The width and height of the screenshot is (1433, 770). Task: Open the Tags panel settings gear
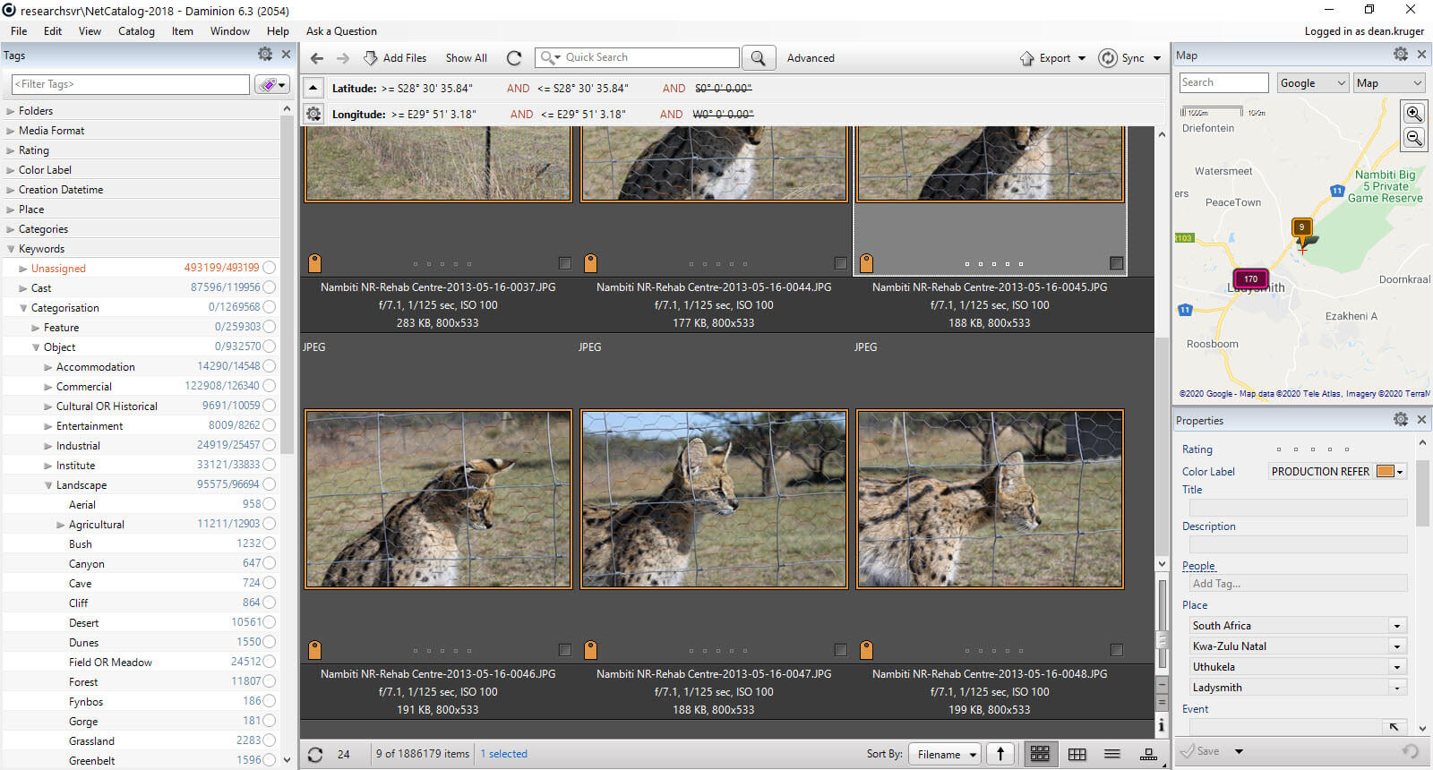click(x=265, y=55)
